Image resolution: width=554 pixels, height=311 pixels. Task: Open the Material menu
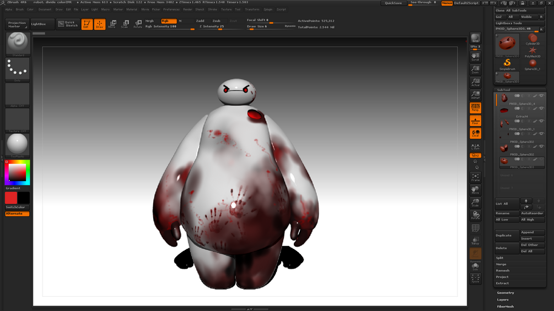coord(131,9)
